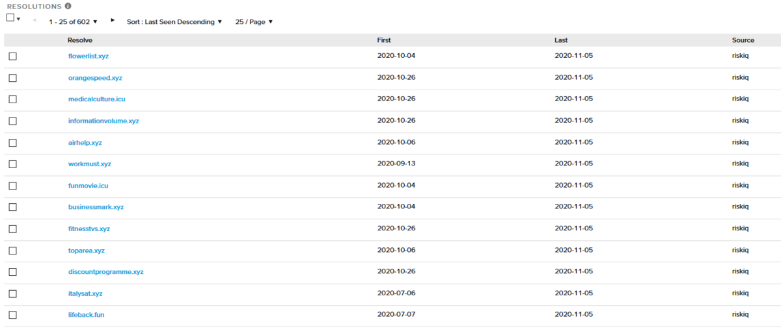This screenshot has height=333, width=781.
Task: Select checkbox for funmovie.icu
Action: click(x=13, y=186)
